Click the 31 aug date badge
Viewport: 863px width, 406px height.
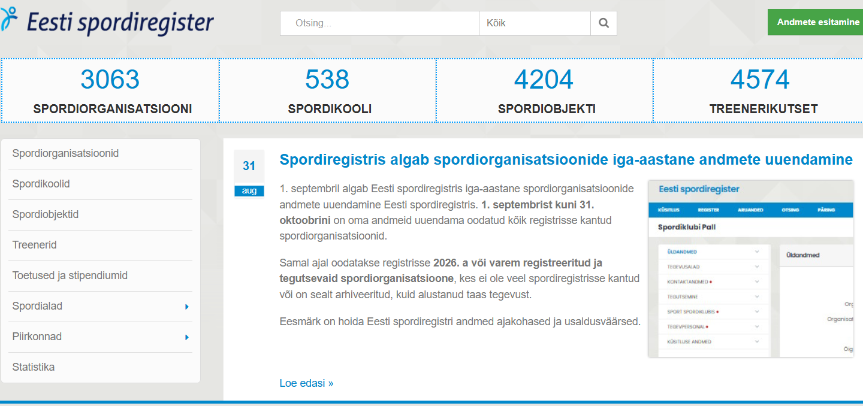[249, 173]
